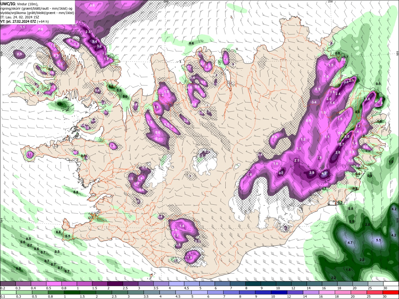Click the '4.7' rain value in the southeast sea

(350, 242)
